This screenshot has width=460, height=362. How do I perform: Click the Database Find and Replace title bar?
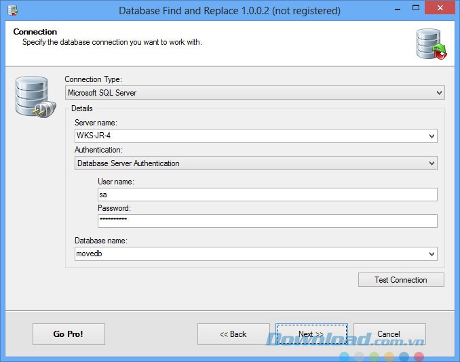[229, 11]
